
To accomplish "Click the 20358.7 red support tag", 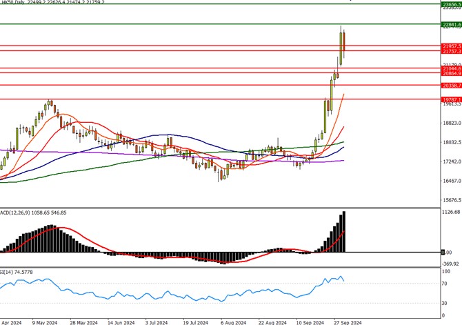I will click(x=450, y=86).
